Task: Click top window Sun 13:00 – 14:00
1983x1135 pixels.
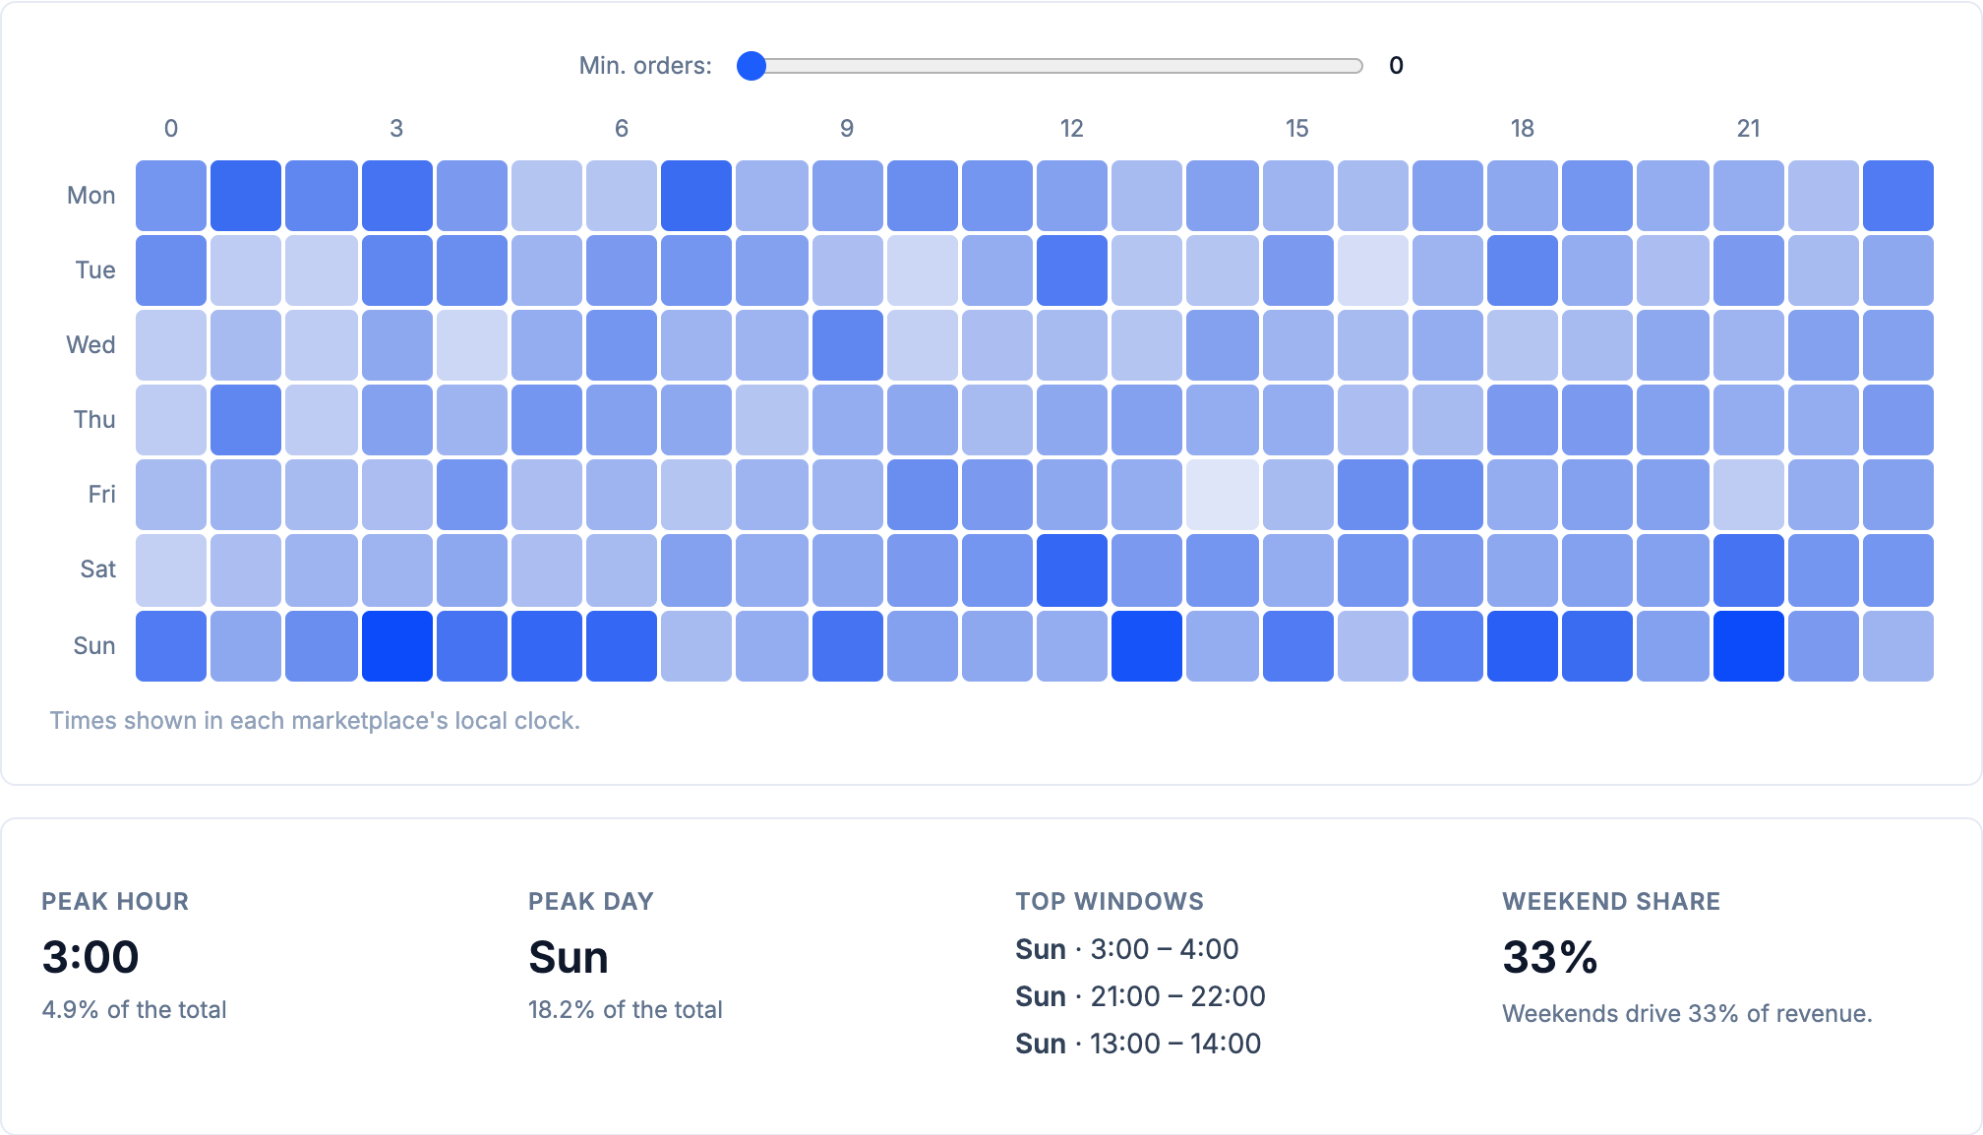Action: (x=1138, y=1044)
